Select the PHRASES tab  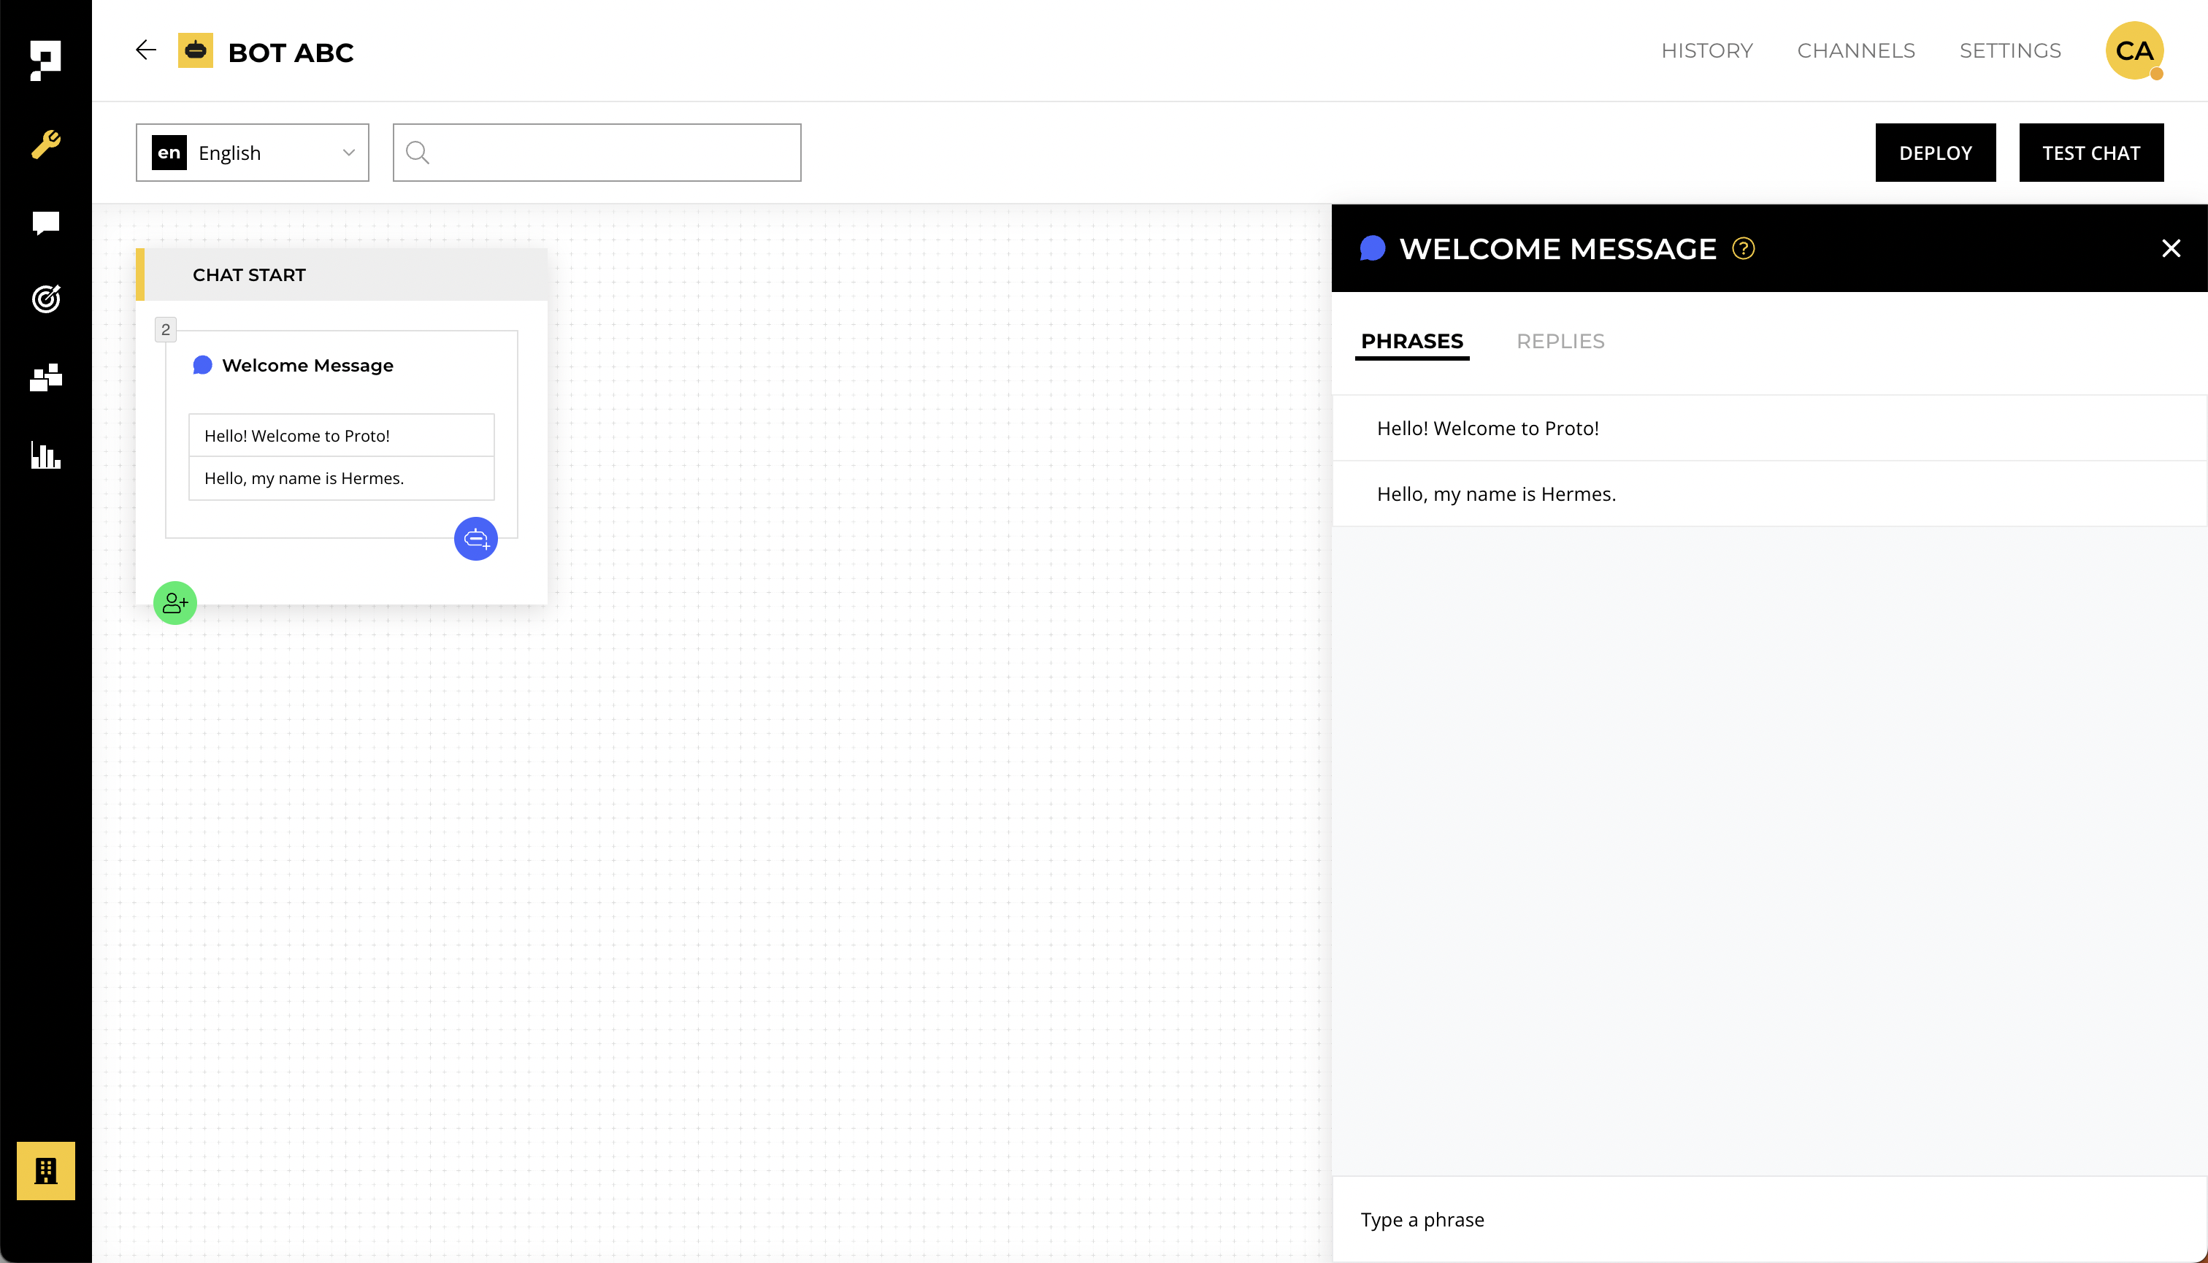click(x=1411, y=341)
